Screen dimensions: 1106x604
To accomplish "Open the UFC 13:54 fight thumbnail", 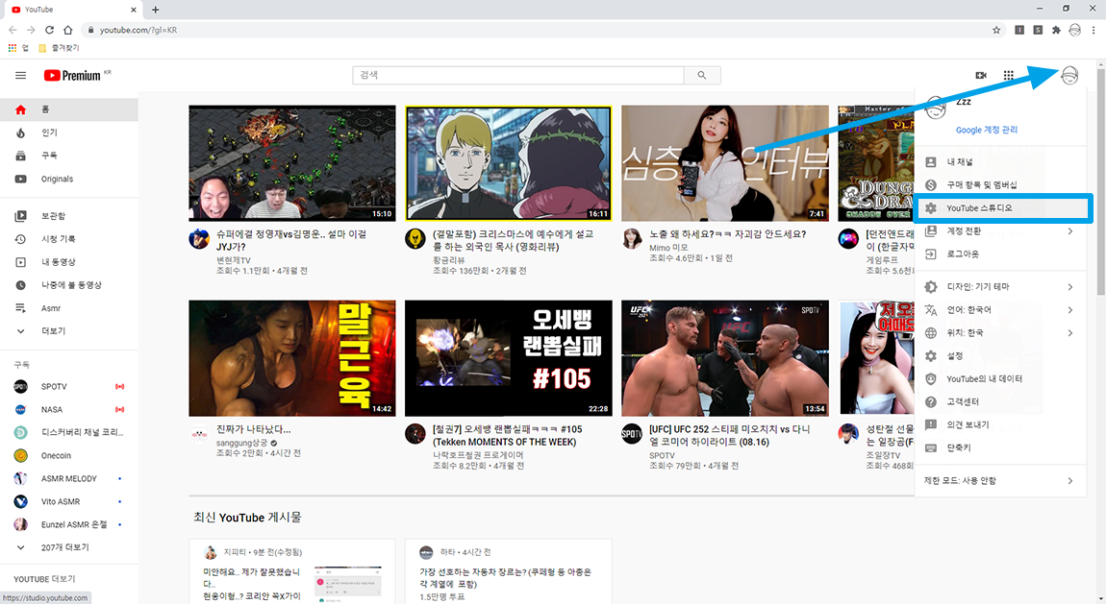I will click(x=725, y=358).
